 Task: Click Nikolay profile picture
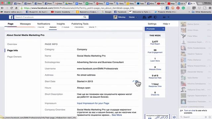tap(115, 17)
